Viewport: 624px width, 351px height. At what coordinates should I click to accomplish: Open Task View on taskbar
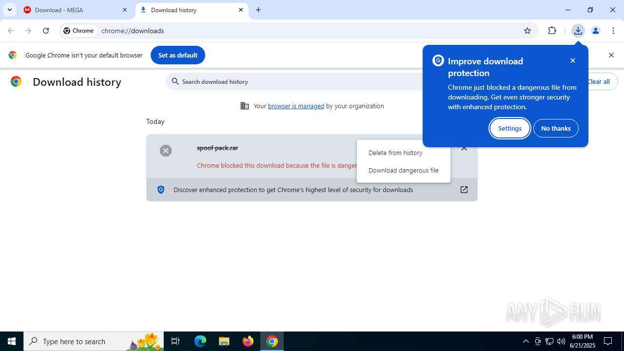pos(175,341)
